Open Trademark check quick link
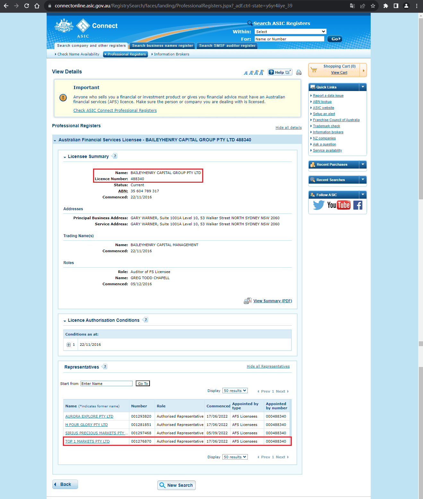 (x=326, y=126)
